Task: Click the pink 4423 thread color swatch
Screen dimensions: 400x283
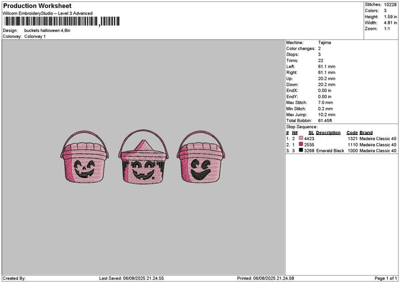Action: 301,138
